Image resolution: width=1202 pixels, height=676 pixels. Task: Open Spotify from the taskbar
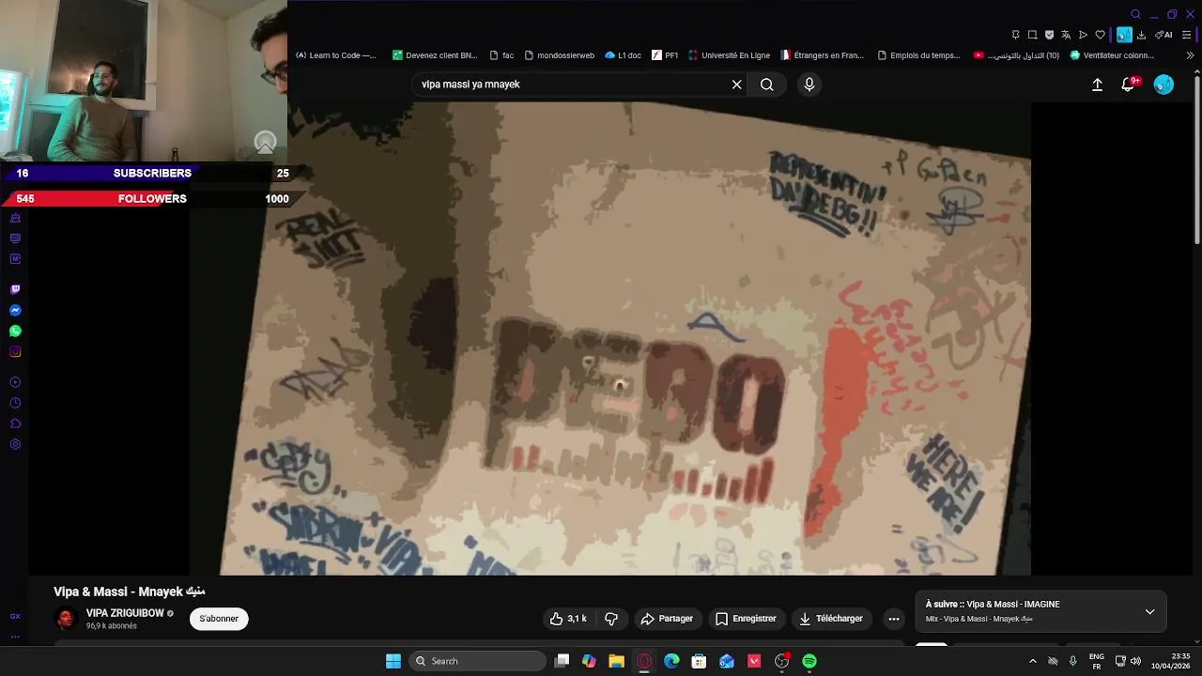809,661
